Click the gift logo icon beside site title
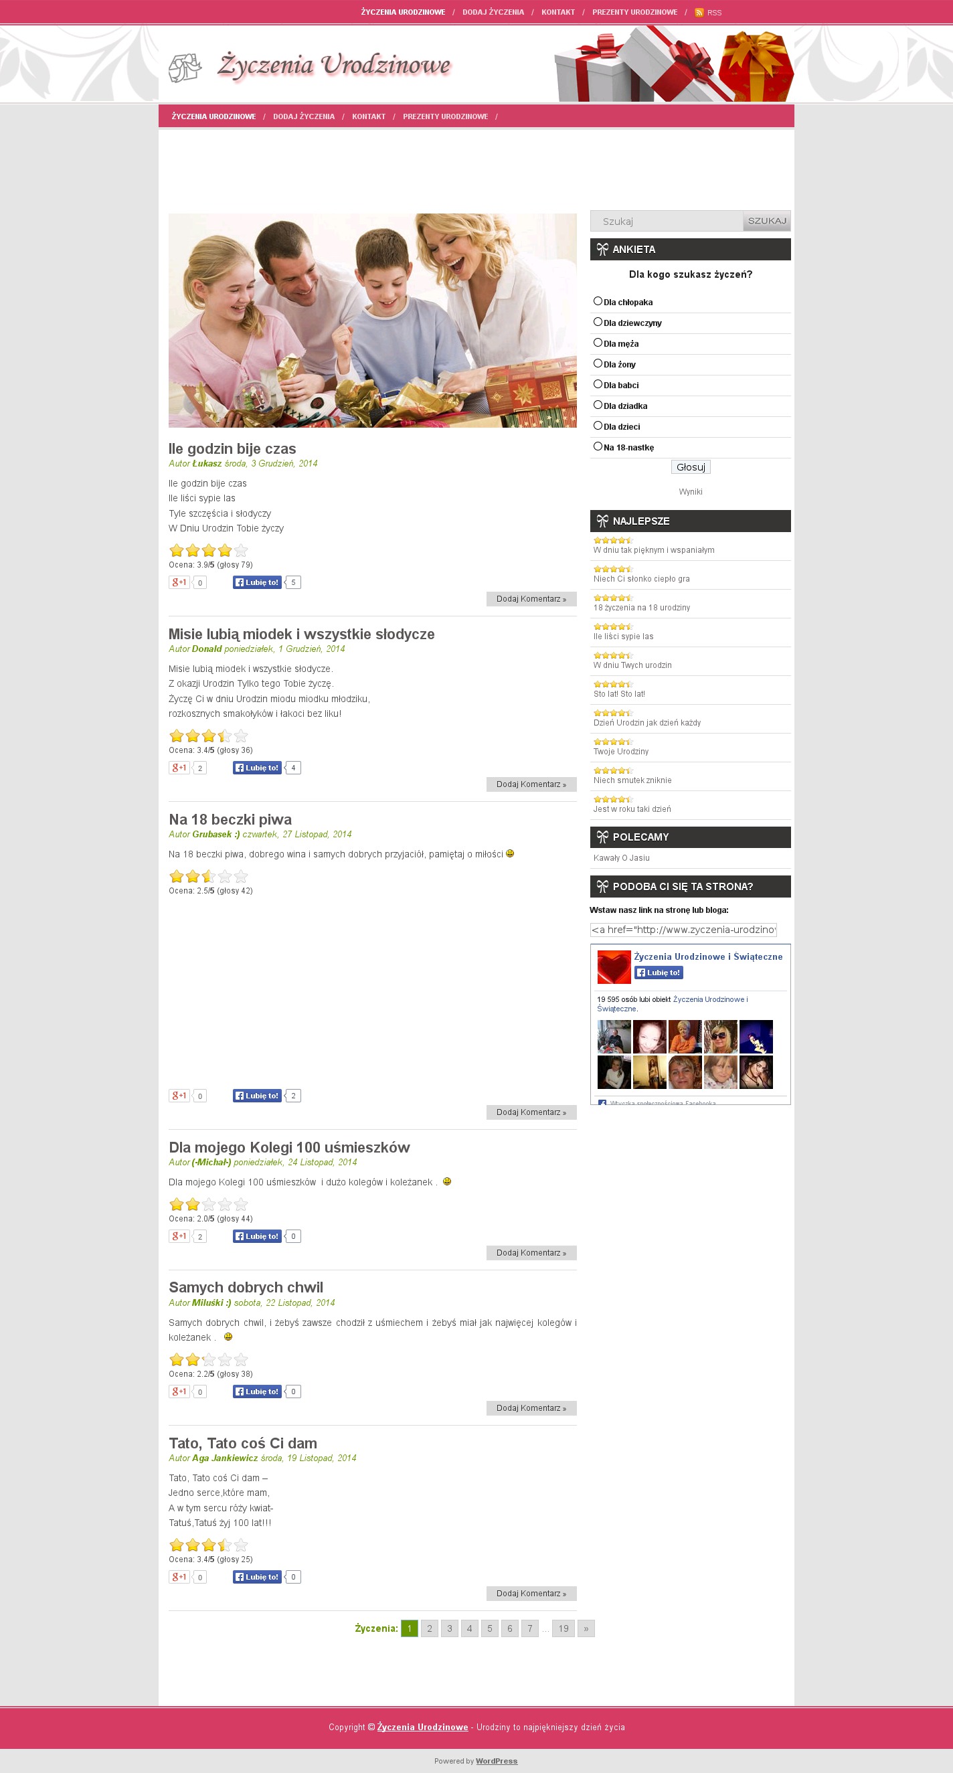The image size is (953, 1773). tap(185, 68)
